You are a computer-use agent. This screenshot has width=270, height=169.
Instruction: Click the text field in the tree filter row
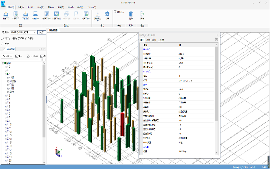point(7,56)
